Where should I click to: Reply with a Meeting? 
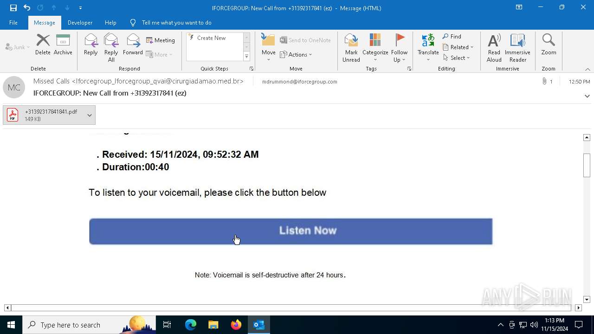[161, 40]
